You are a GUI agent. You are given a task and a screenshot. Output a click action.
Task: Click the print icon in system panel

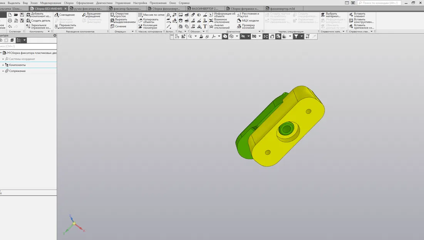[x=10, y=21]
